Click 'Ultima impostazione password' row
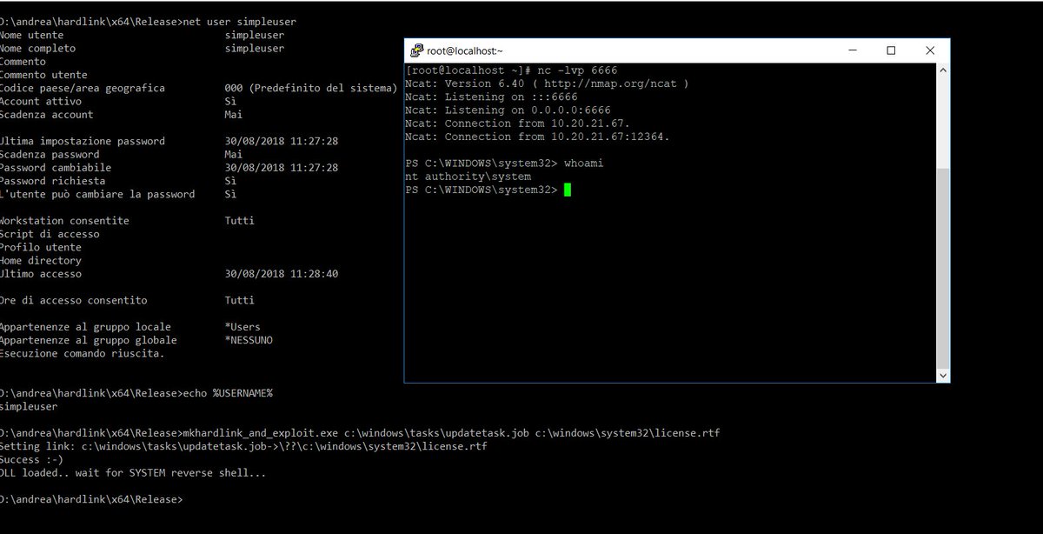1043x534 pixels. coord(169,141)
